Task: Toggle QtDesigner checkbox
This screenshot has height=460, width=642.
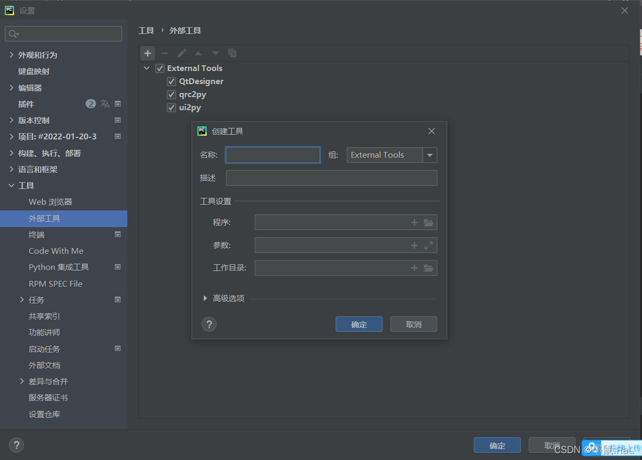Action: [x=171, y=81]
